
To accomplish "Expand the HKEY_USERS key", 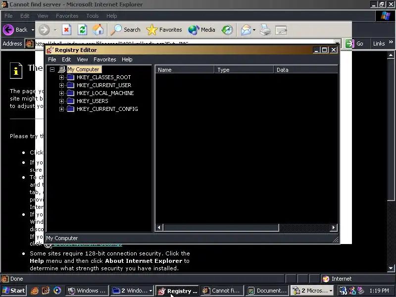I will click(61, 101).
